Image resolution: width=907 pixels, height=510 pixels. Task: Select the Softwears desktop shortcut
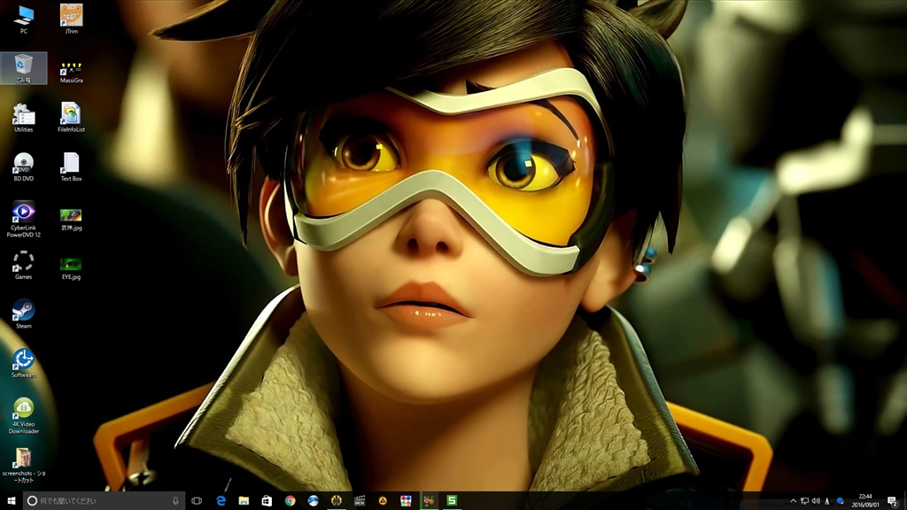pyautogui.click(x=24, y=364)
